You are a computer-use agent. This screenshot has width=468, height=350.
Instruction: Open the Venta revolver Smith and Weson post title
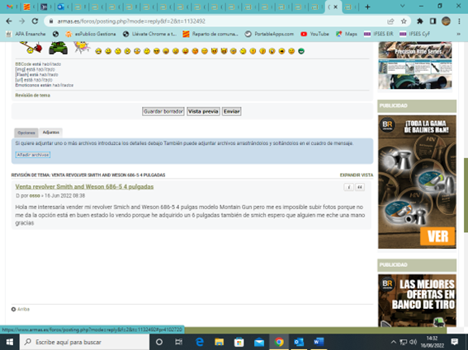(x=84, y=187)
